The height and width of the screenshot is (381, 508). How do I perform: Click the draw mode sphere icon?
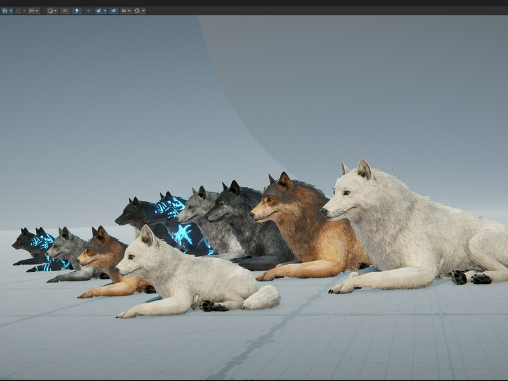[x=50, y=11]
